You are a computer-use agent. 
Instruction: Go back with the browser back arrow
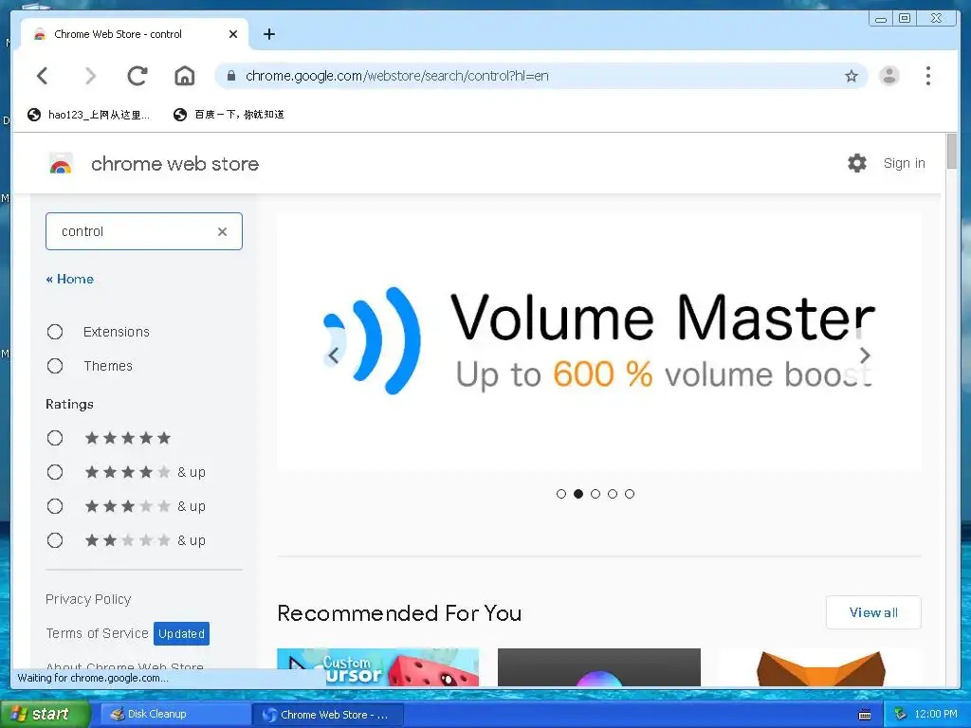tap(42, 76)
